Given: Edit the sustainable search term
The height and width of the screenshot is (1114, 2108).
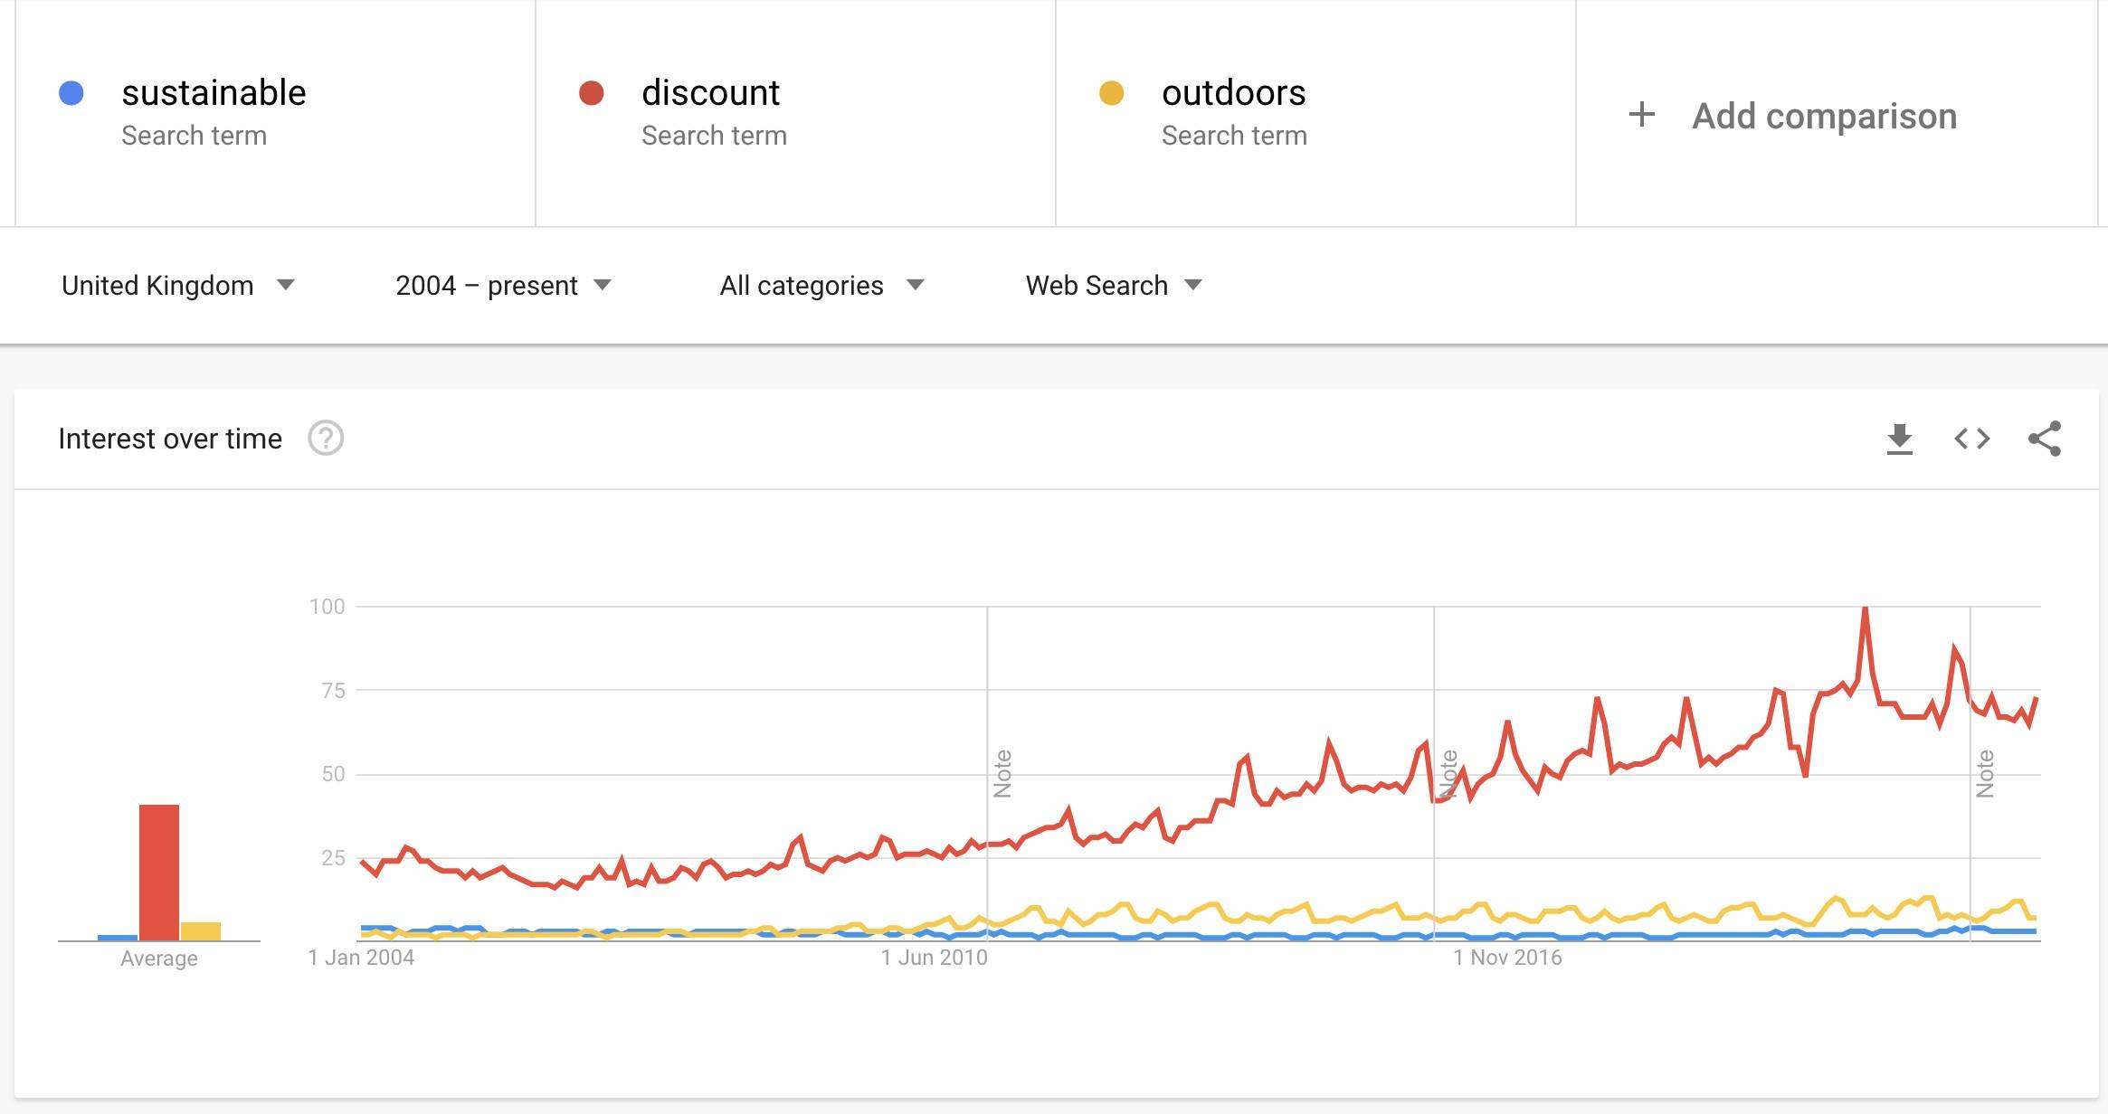Looking at the screenshot, I should coord(214,93).
